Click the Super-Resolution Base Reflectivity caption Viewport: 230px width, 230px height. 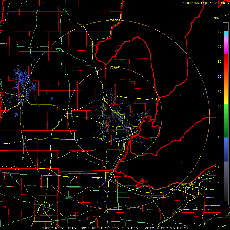click(x=115, y=228)
